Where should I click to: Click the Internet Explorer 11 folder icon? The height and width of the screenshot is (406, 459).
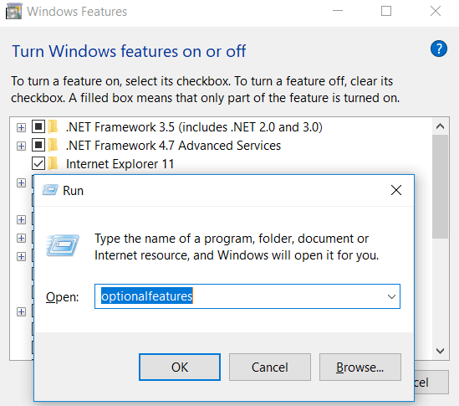pyautogui.click(x=53, y=163)
